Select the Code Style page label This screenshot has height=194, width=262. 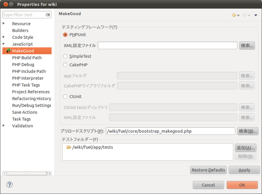pos(23,37)
